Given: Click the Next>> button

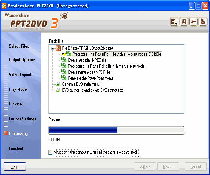Looking at the screenshot, I should (x=168, y=166).
